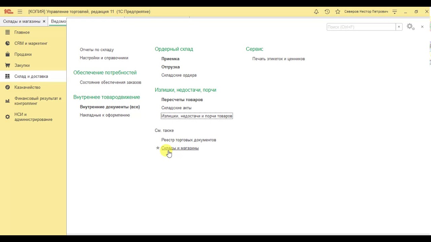Click the См. также label
The height and width of the screenshot is (242, 431).
click(164, 130)
